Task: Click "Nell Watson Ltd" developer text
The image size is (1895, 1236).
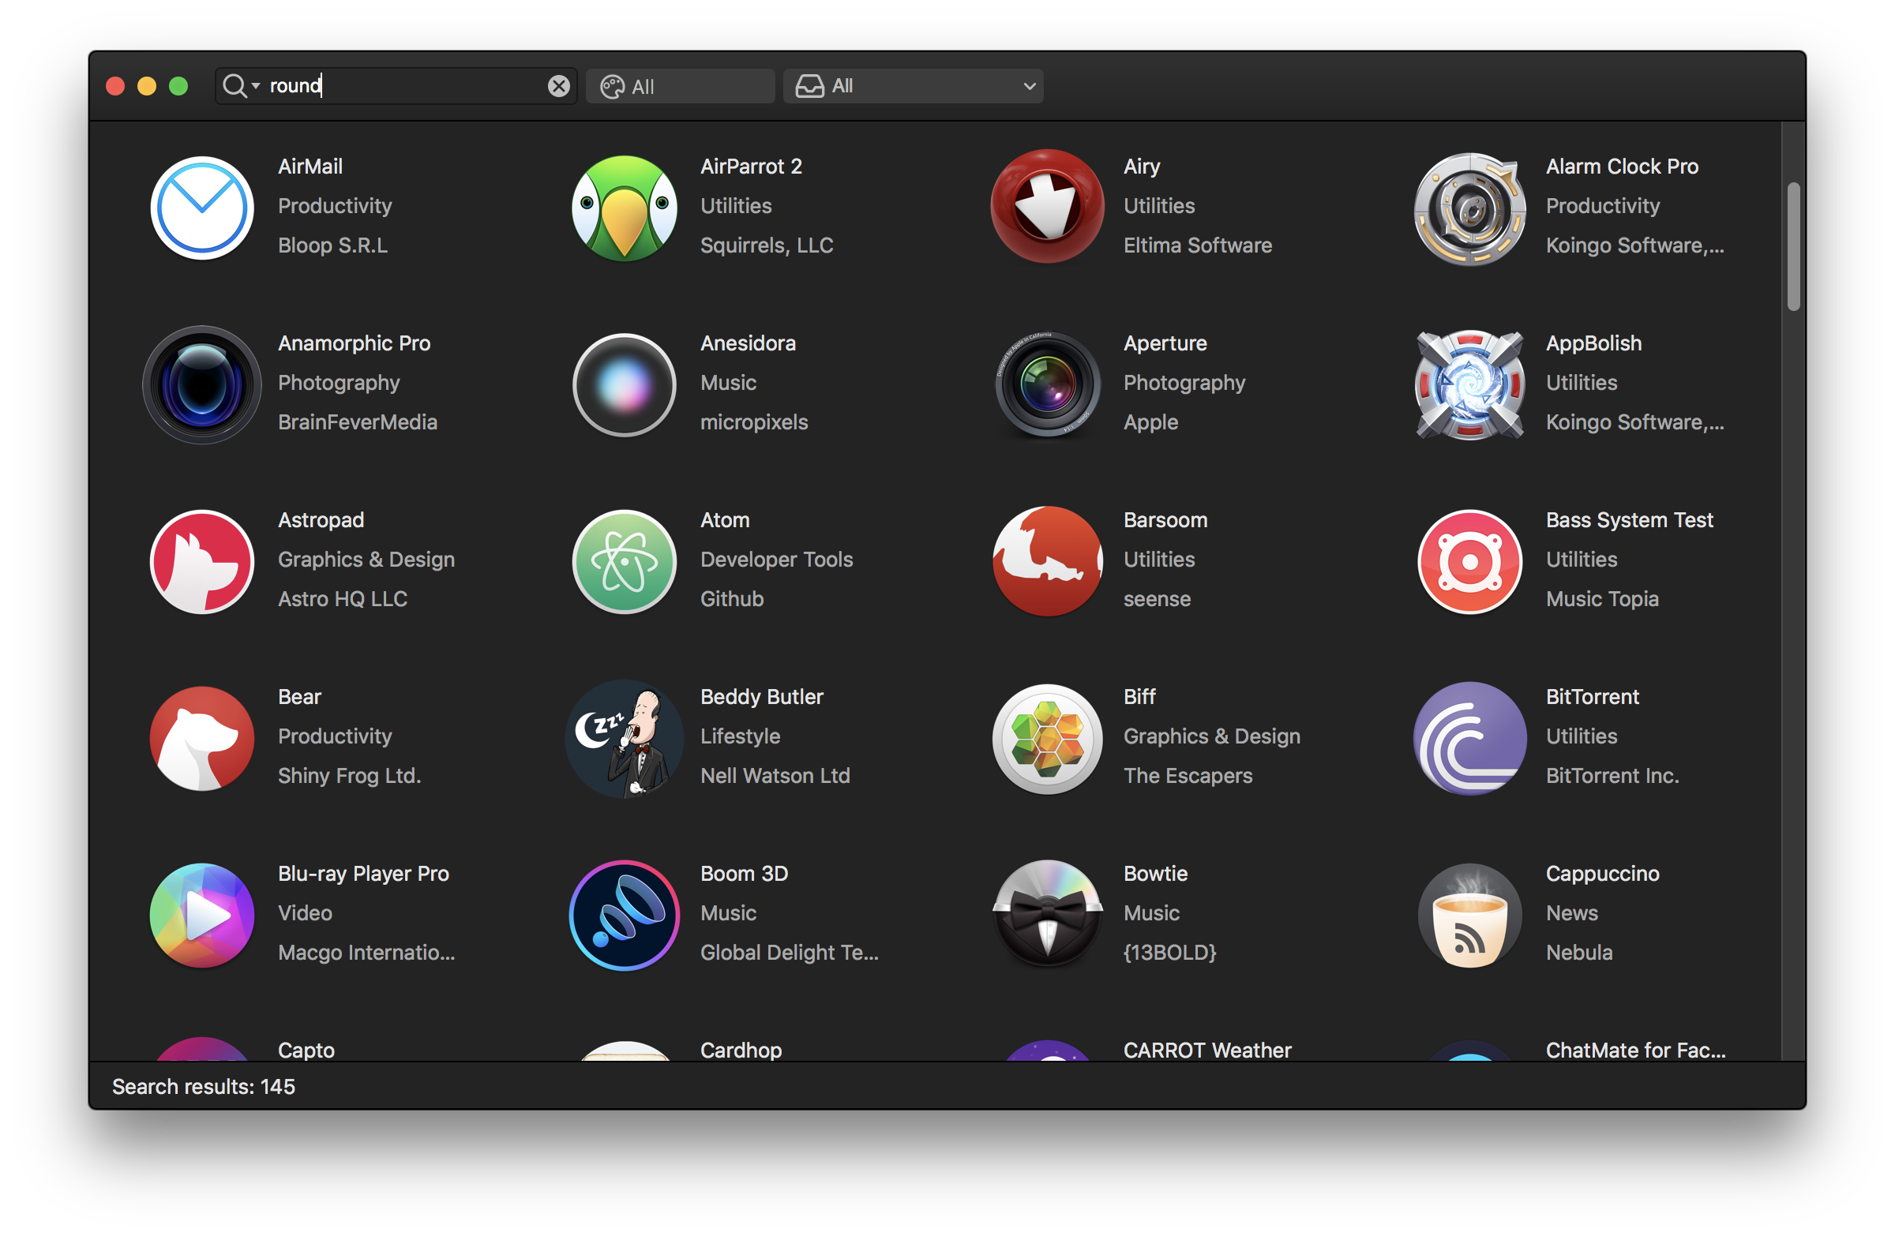Action: 775,775
